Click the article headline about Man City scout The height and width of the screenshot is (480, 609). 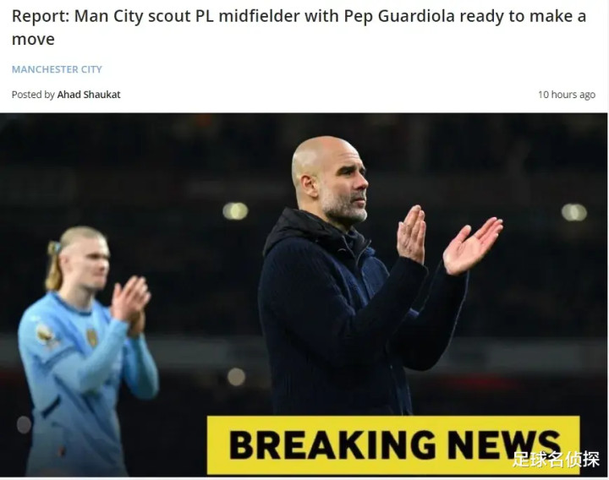[299, 27]
